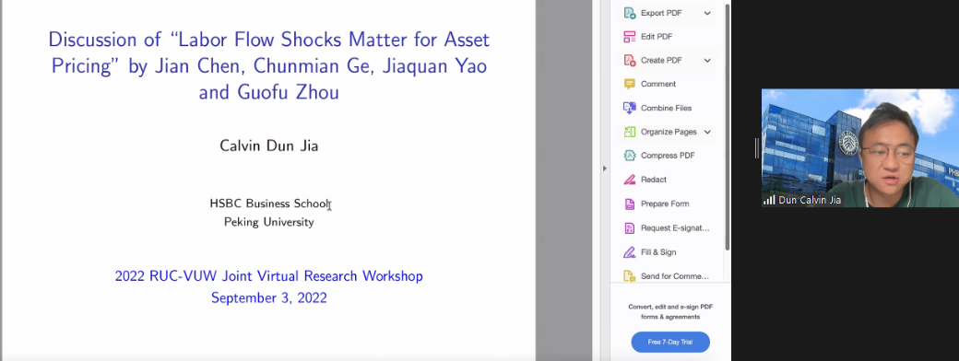This screenshot has width=959, height=361.
Task: Click the video panel divider handle
Action: 757,148
